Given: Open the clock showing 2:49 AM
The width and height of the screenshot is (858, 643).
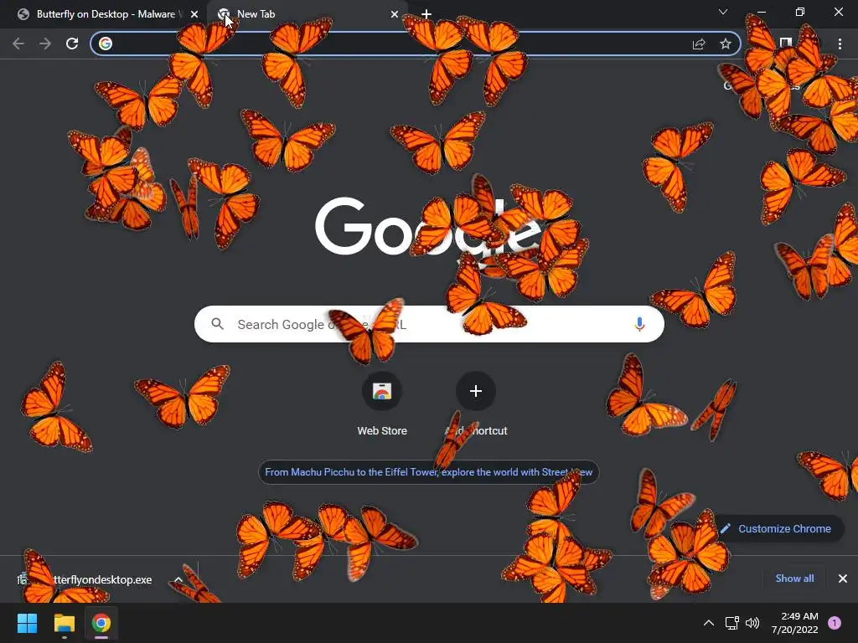Looking at the screenshot, I should coord(794,623).
